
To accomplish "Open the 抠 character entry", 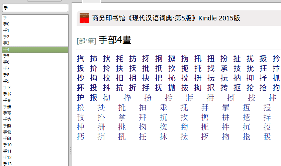I will tap(237, 88).
